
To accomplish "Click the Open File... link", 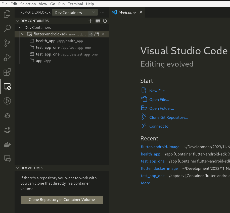I will point(159,100).
